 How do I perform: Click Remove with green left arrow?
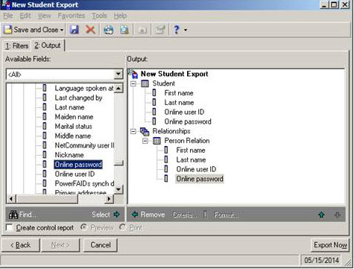point(148,215)
